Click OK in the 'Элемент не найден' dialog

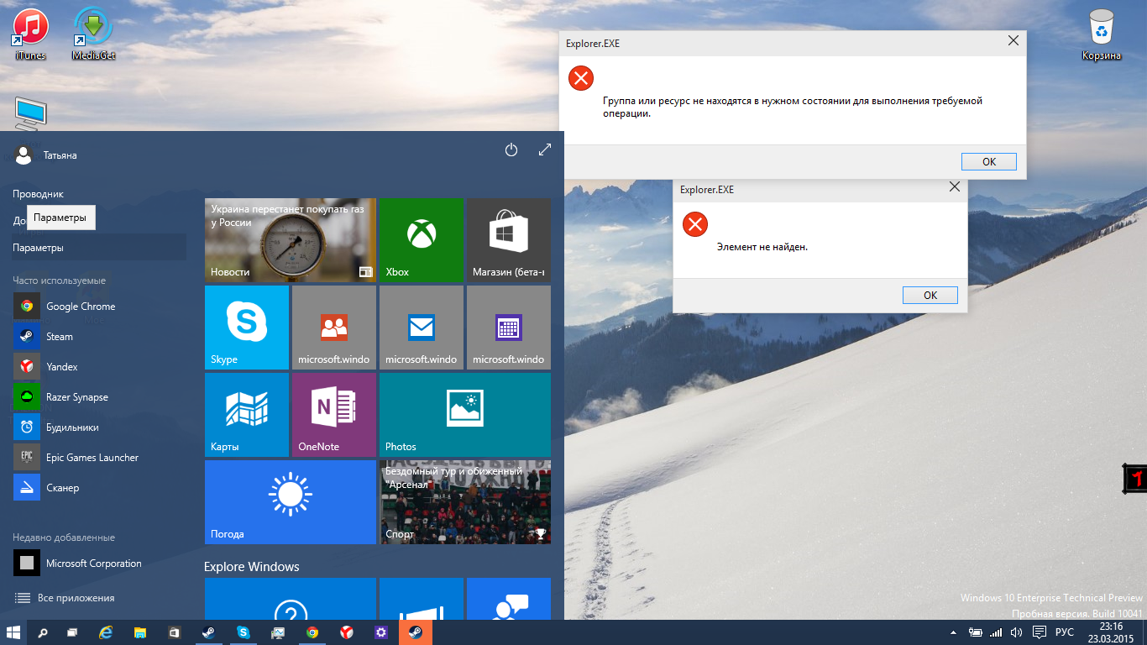pyautogui.click(x=930, y=295)
